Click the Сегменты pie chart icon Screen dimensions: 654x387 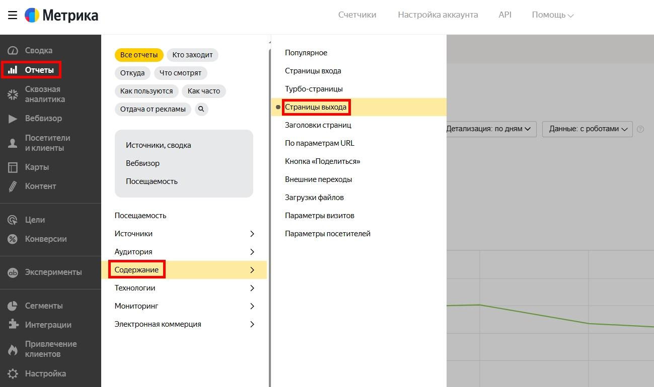click(x=13, y=306)
